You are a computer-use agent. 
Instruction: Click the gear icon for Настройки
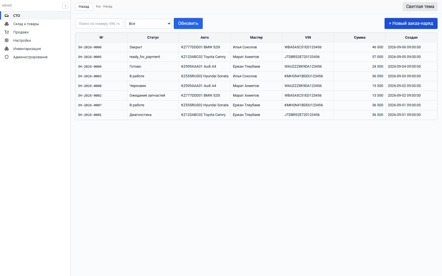7,40
